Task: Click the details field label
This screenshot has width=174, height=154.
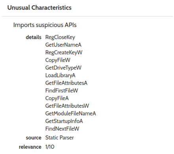Action: coord(34,37)
